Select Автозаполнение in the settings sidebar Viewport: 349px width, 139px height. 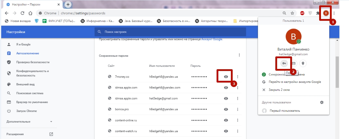pos(27,53)
